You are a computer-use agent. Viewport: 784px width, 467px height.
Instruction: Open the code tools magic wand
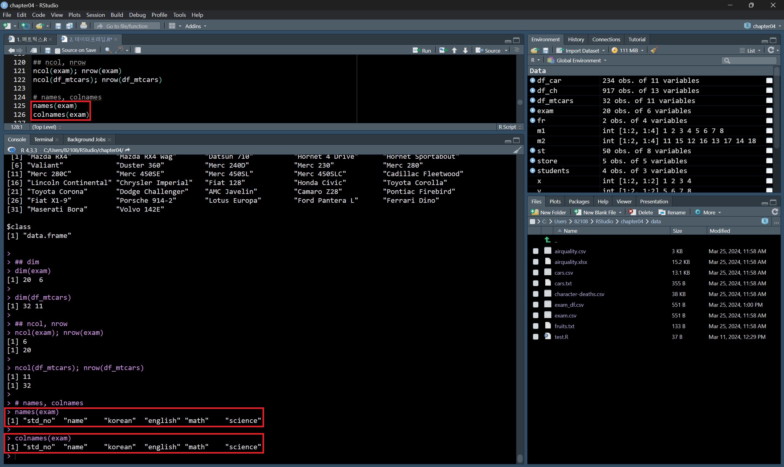tap(120, 50)
